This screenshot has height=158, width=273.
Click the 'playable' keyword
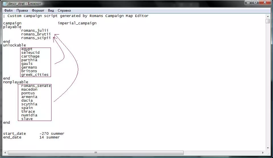coord(12,27)
